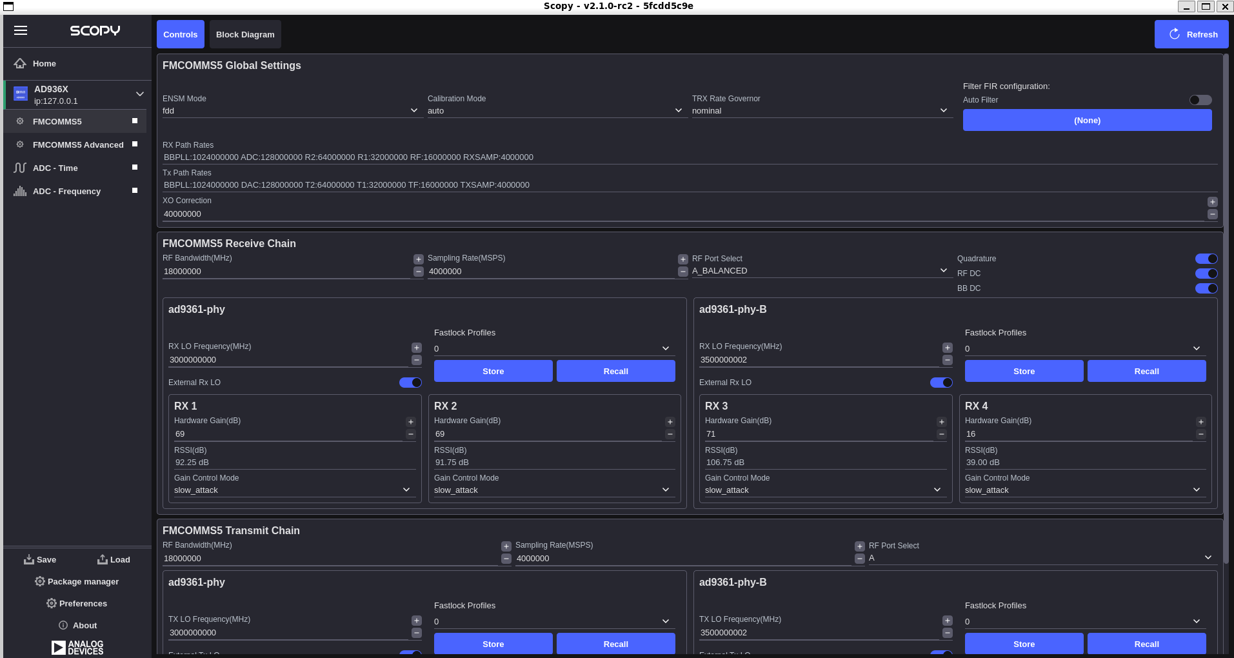Click the vertical scrollbar of controls panel
The image size is (1234, 658).
coord(1226,310)
